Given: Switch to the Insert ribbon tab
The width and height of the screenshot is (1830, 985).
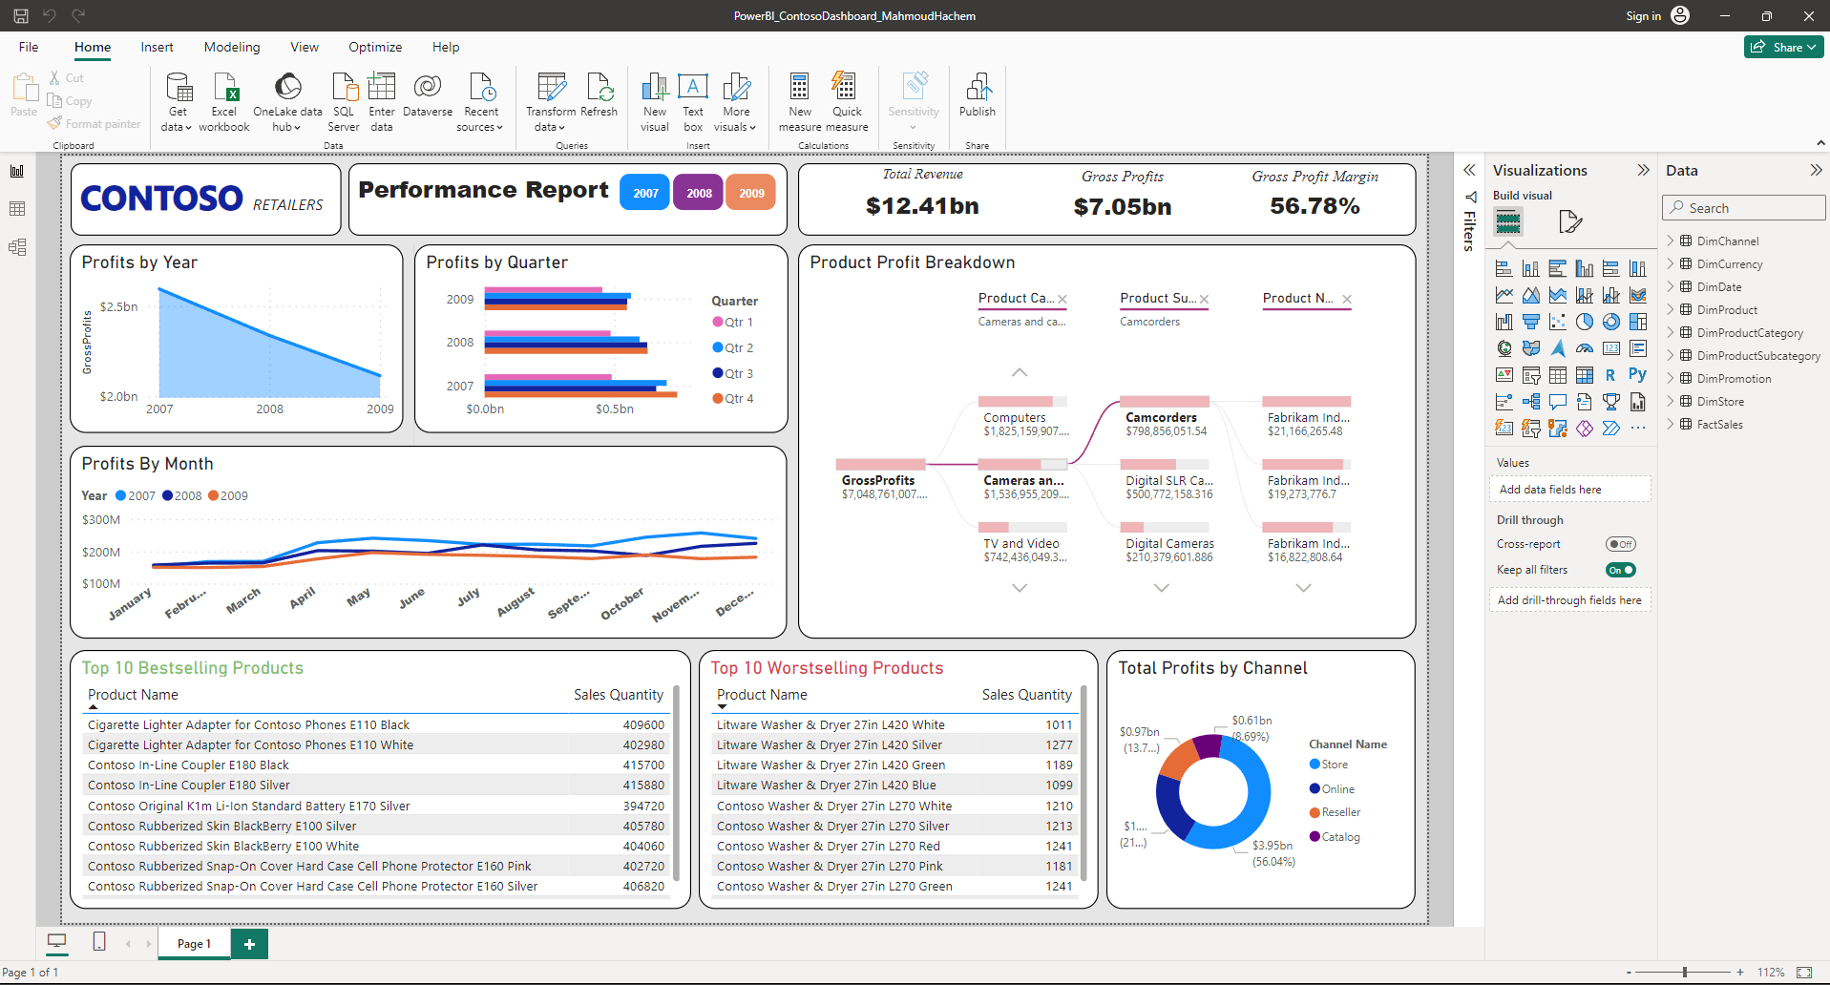Looking at the screenshot, I should [x=157, y=47].
